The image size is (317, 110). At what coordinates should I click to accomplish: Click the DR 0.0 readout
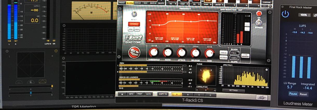click(x=34, y=20)
